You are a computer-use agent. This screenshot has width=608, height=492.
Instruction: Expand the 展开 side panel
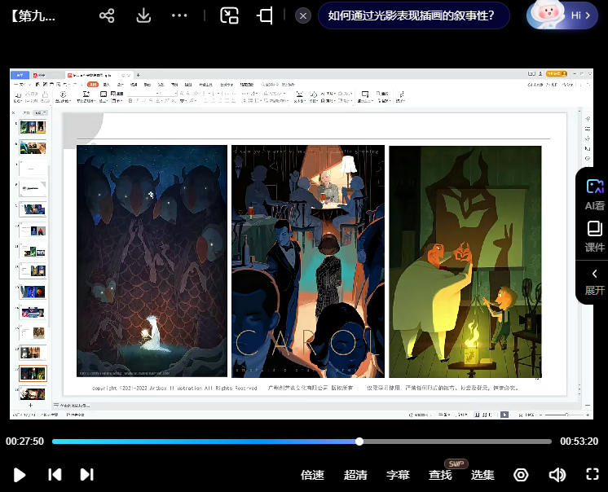point(594,281)
